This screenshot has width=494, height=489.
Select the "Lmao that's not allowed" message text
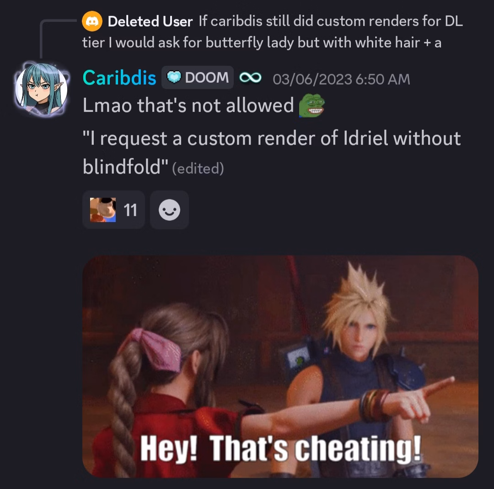tap(188, 106)
